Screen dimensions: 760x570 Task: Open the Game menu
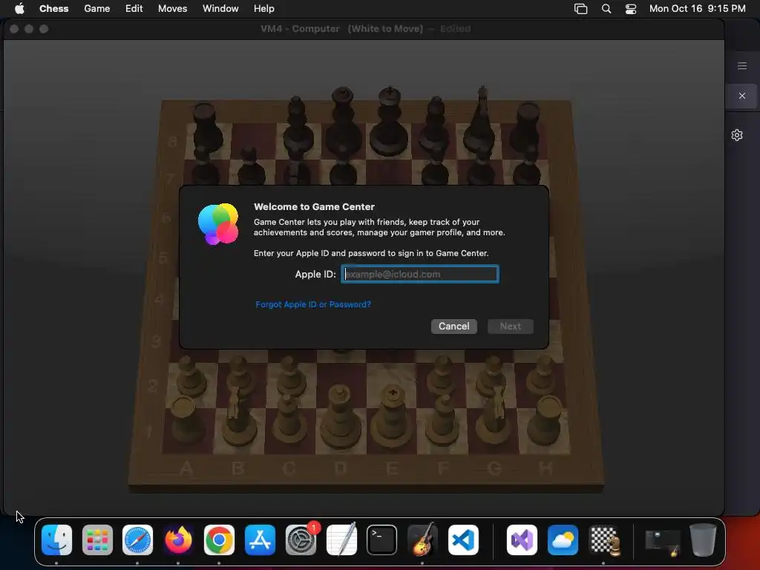click(x=97, y=9)
